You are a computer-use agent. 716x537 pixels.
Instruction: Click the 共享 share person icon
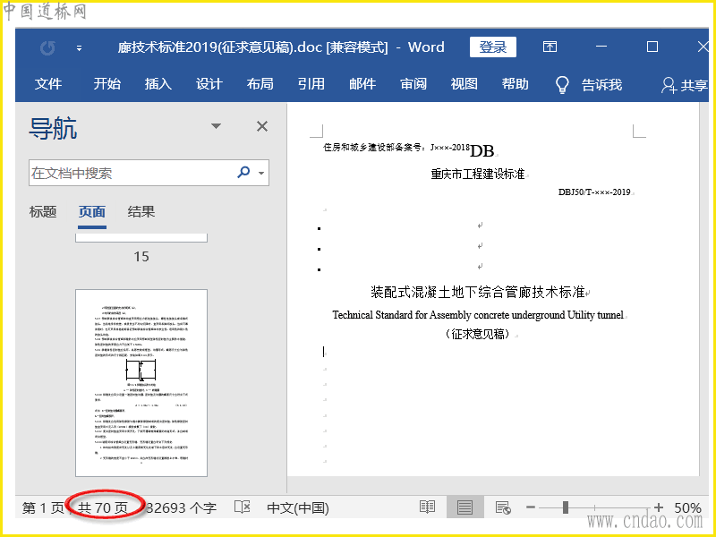(669, 85)
